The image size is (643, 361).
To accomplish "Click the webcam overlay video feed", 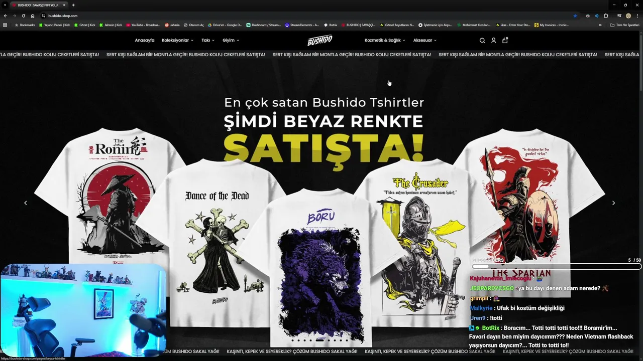I will 83,309.
